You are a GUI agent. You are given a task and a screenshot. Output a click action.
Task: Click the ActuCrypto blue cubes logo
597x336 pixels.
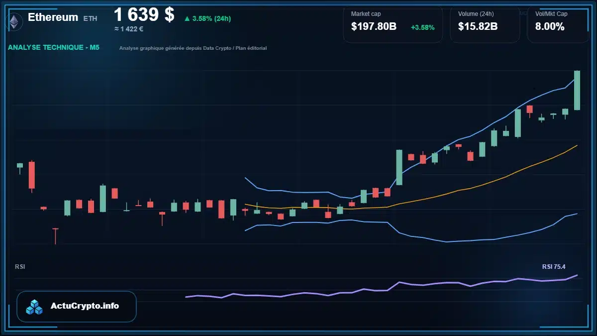pyautogui.click(x=35, y=307)
